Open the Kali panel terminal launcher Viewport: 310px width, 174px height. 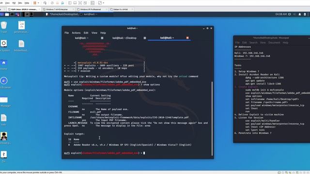(x=12, y=14)
